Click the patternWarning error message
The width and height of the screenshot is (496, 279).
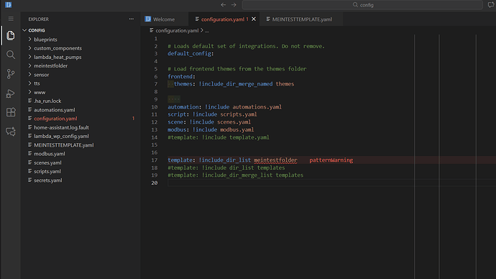tap(331, 160)
